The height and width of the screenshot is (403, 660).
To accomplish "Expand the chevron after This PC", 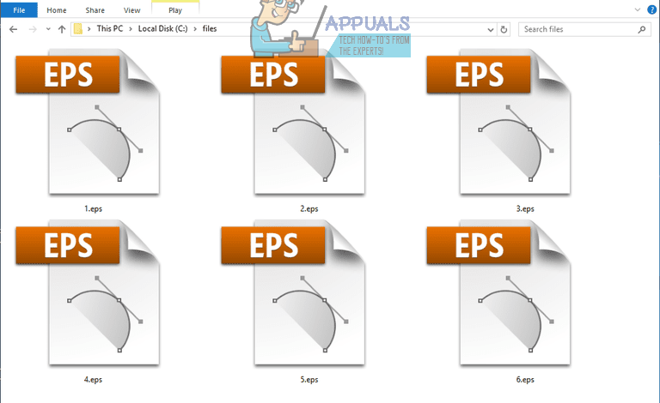I will (x=131, y=28).
